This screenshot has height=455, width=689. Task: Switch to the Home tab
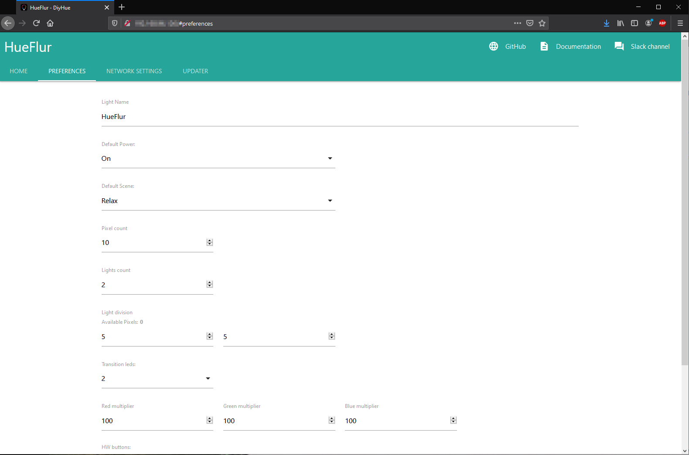pyautogui.click(x=19, y=71)
